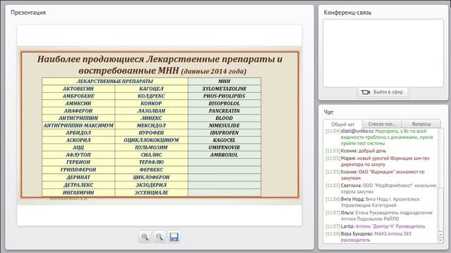Click the chat vertical scrollbar thumb

pyautogui.click(x=440, y=209)
